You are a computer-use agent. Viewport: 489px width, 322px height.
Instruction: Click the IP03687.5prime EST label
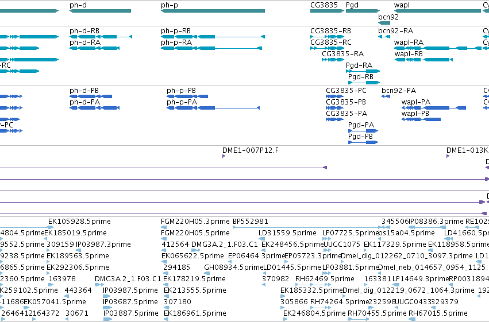(x=130, y=302)
